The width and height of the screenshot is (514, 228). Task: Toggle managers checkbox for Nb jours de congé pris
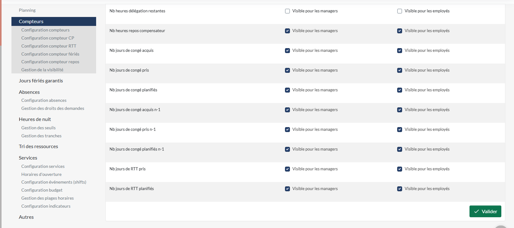(287, 70)
